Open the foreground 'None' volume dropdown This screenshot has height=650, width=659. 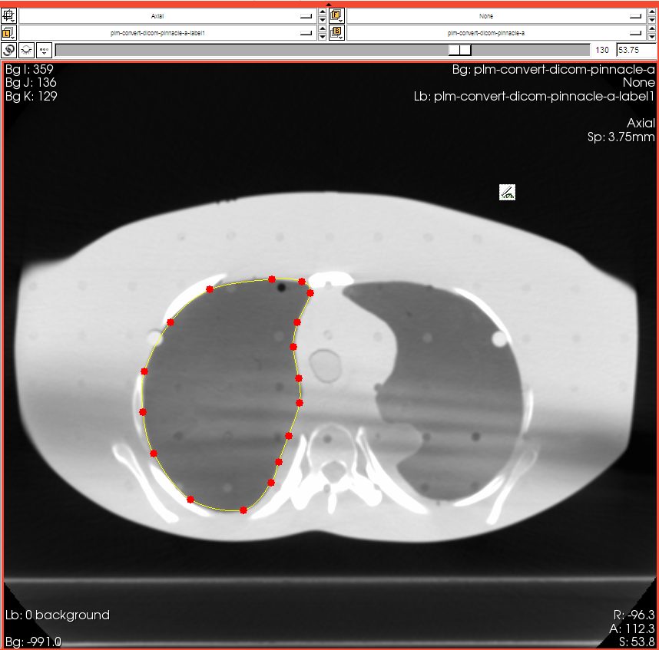pos(495,15)
